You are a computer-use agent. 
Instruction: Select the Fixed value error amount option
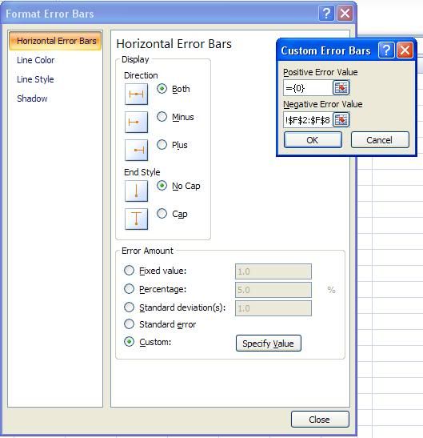(x=129, y=271)
